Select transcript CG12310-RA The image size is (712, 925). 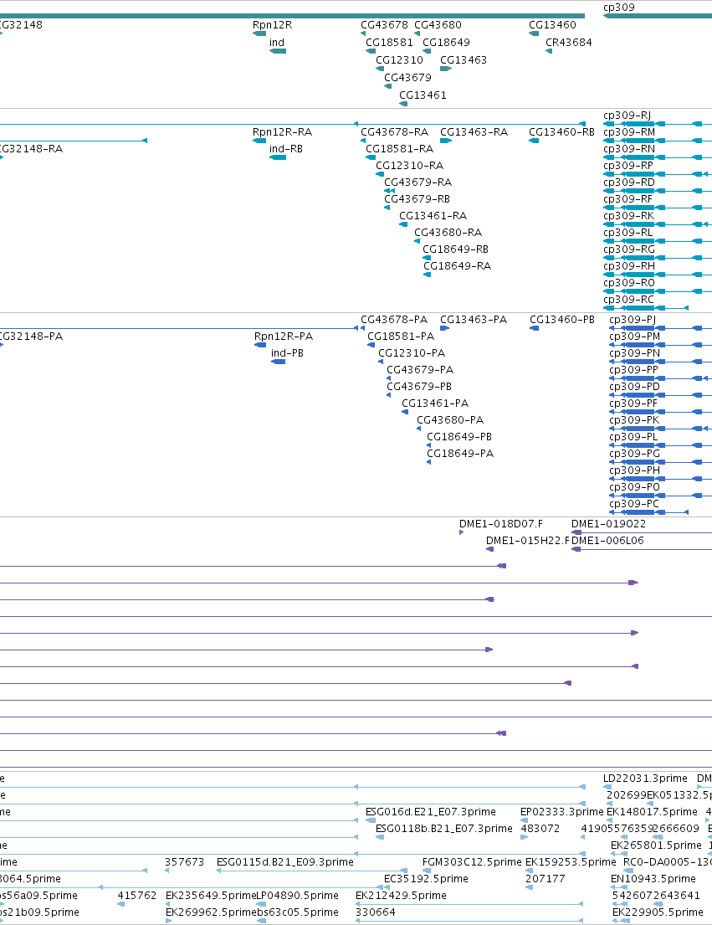(410, 166)
